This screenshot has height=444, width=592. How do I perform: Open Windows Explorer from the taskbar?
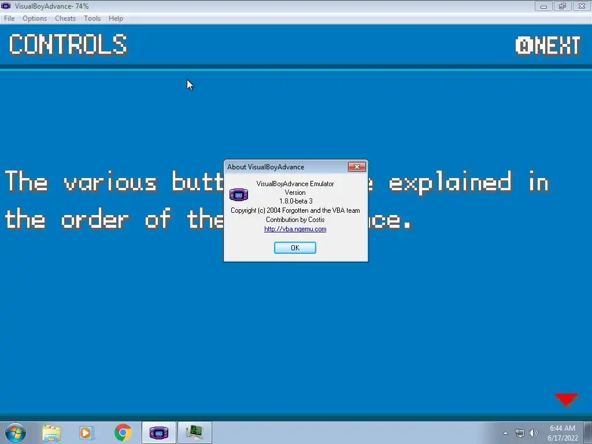click(51, 432)
